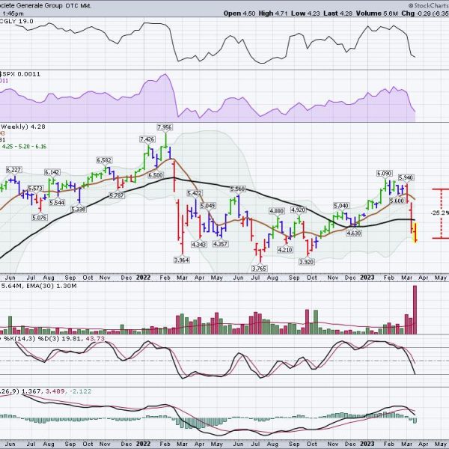Screen dimensions: 449x449
Task: Click the 3.920 price label
Action: click(x=307, y=262)
